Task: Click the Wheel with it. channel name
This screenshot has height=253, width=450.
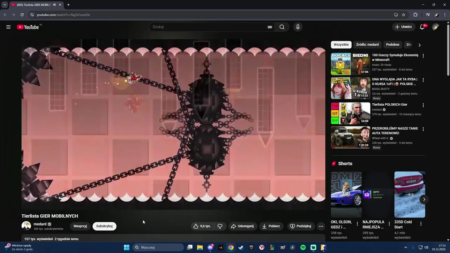Action: click(380, 138)
